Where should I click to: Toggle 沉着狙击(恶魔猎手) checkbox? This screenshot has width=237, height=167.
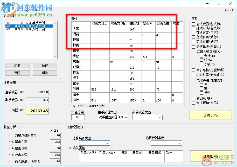193,74
